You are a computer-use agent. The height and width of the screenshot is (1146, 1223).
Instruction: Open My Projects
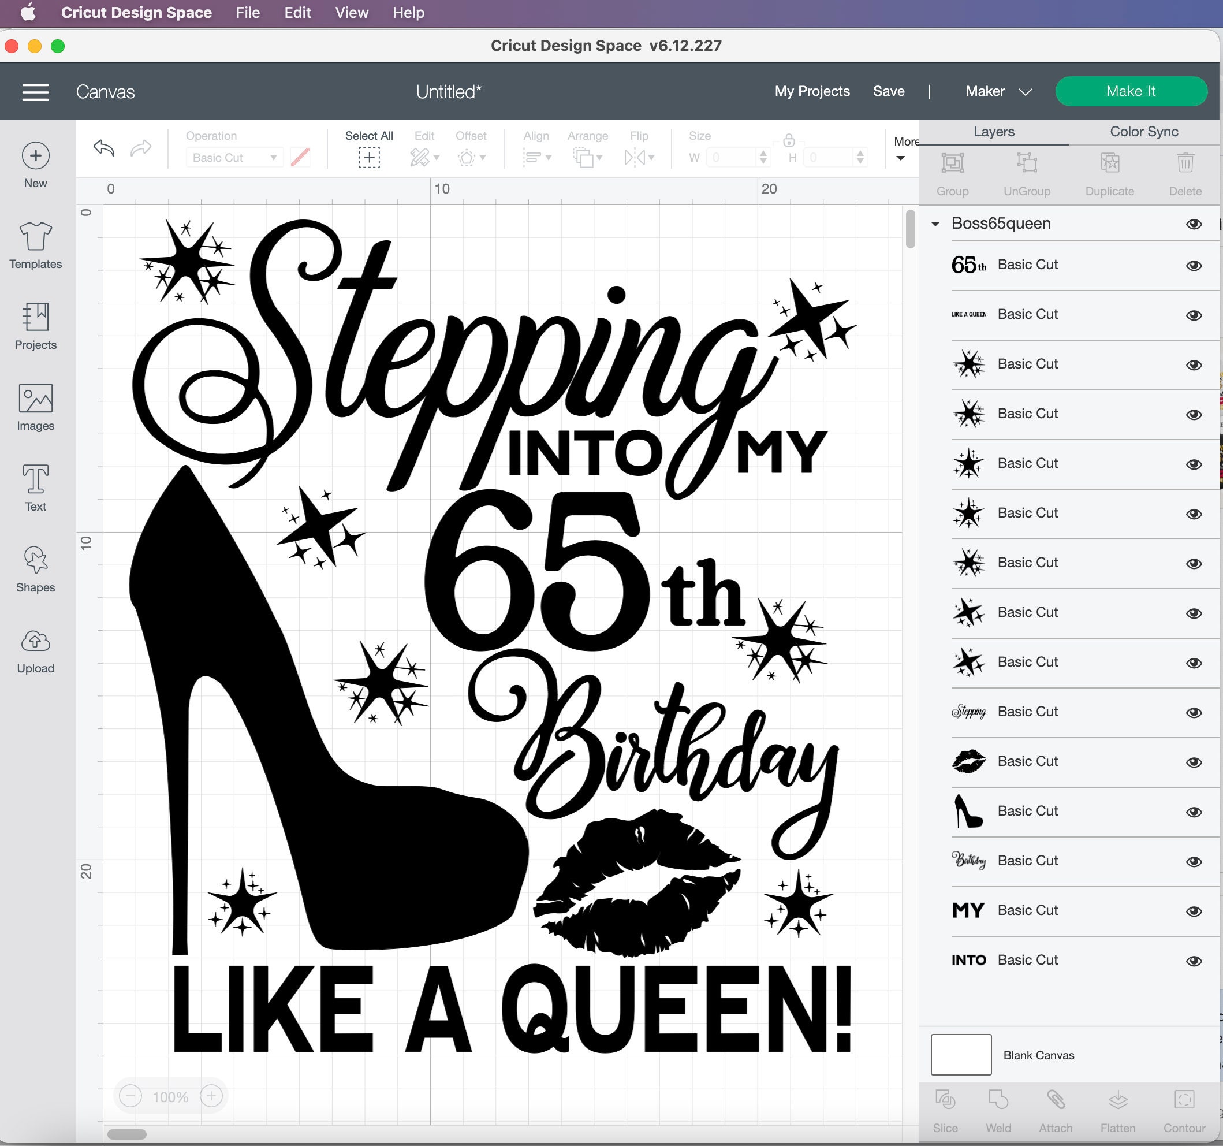pyautogui.click(x=812, y=91)
